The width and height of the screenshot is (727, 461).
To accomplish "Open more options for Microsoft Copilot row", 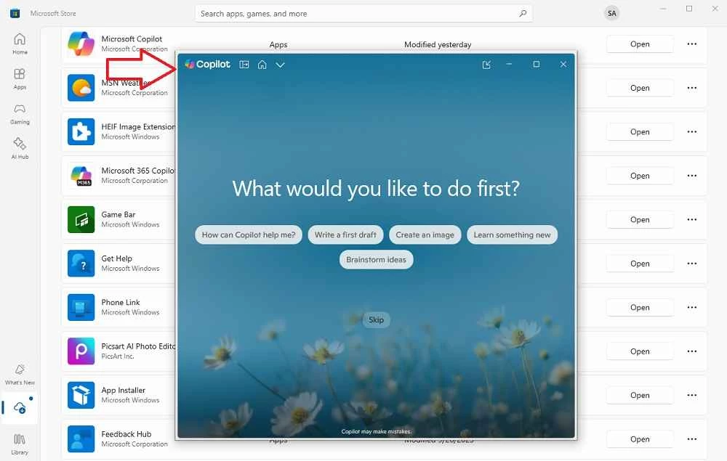I will (691, 44).
